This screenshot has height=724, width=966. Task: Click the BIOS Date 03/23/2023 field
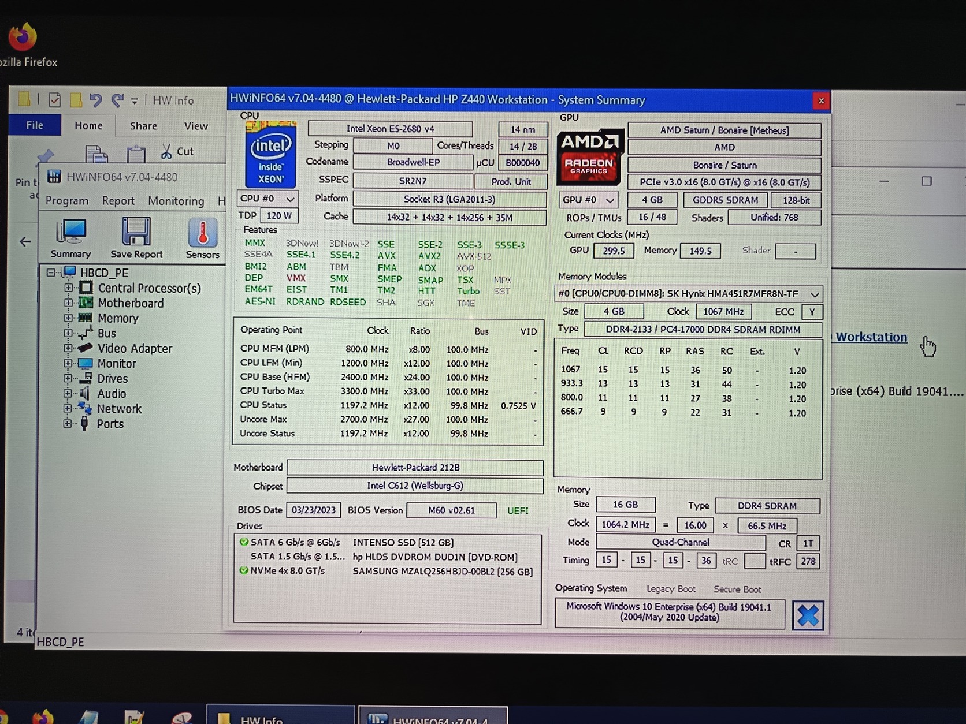tap(313, 510)
